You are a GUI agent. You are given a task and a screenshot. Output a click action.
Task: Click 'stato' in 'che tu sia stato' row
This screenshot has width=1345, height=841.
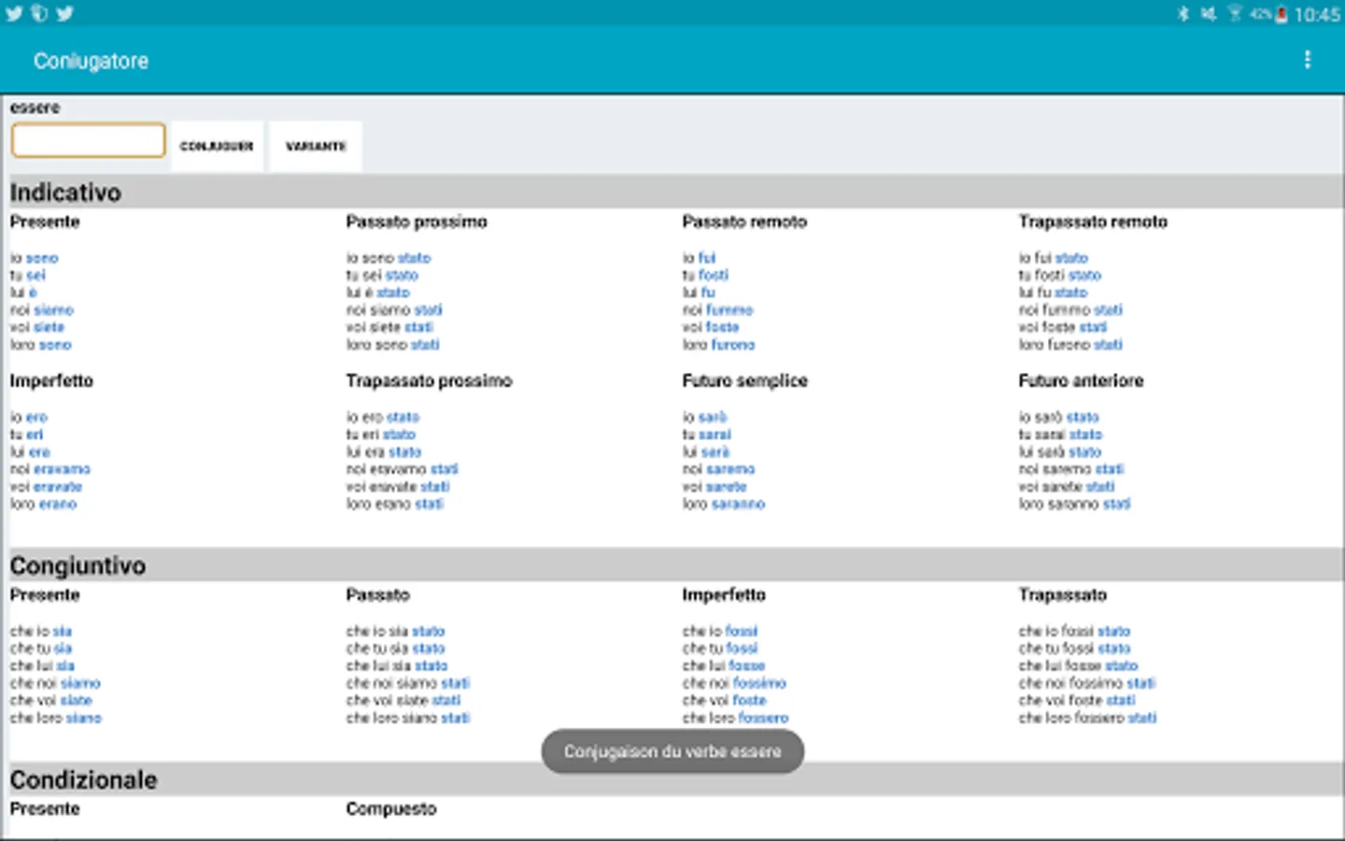[x=429, y=649]
